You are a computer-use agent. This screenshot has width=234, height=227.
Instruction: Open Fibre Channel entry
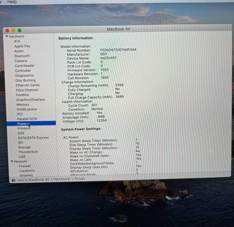tap(27, 90)
